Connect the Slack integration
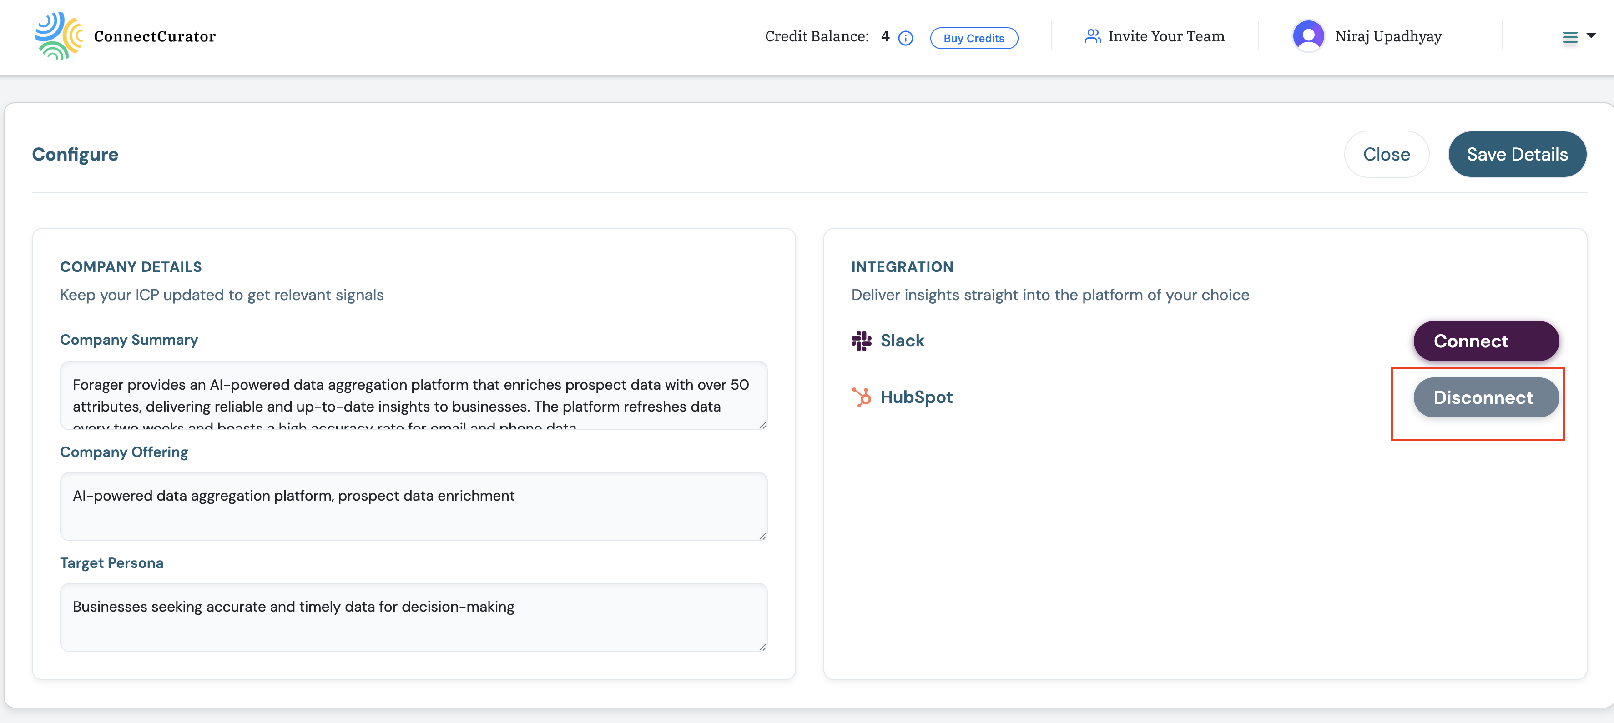This screenshot has height=723, width=1614. [x=1486, y=341]
